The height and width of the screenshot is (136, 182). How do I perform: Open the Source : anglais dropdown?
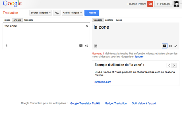[x=41, y=13]
